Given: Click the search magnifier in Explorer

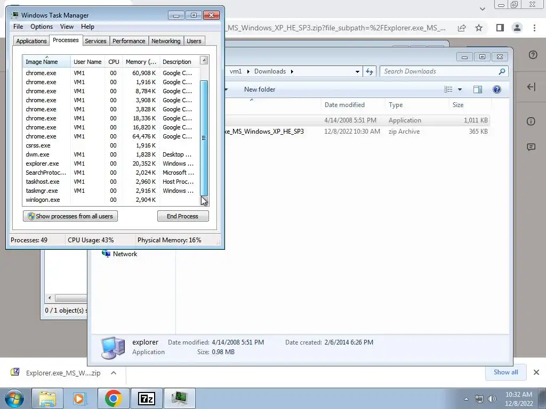Looking at the screenshot, I should (502, 72).
